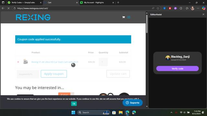Remove the Rexing V1-4K item from cart
Screen dimensions: 207x116
click(18, 62)
